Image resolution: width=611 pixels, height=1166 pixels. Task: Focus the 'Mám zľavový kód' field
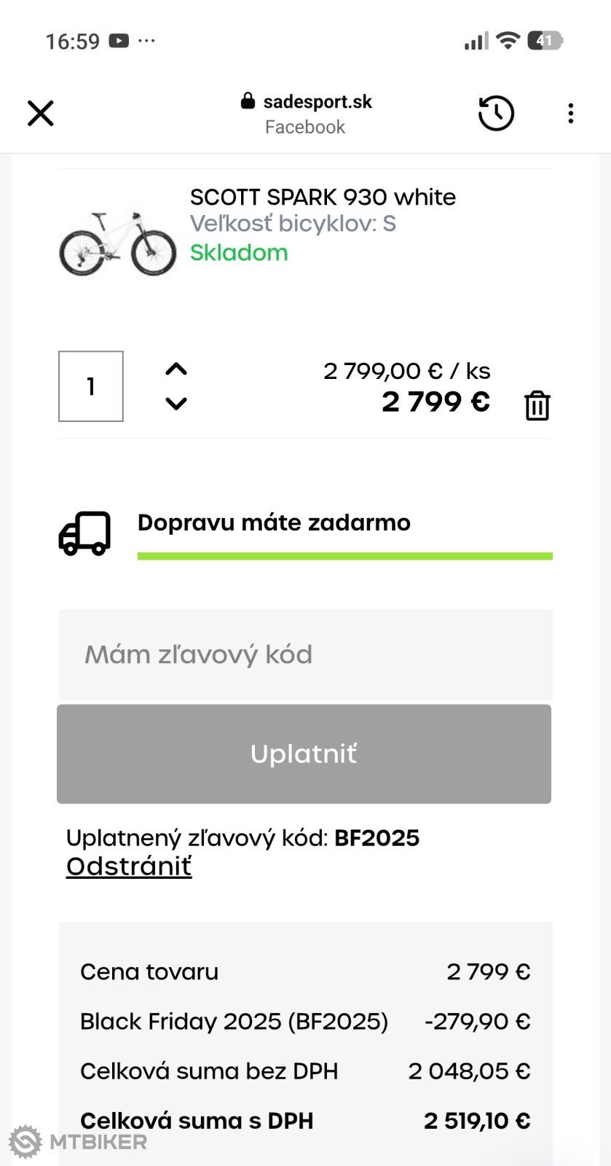305,654
